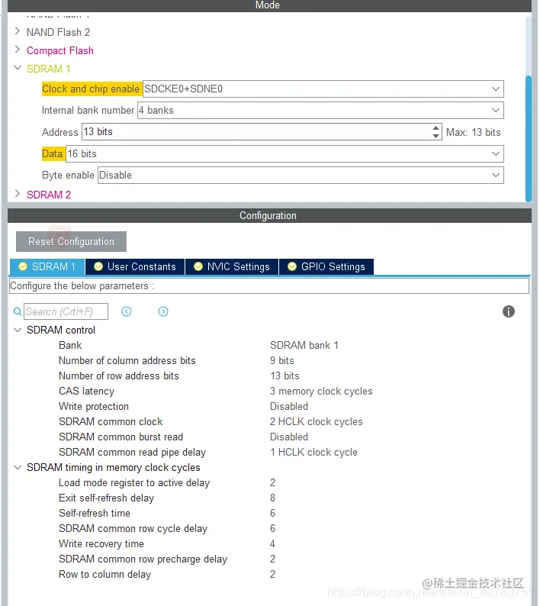
Task: Click the Compact Flash label
Action: [59, 50]
